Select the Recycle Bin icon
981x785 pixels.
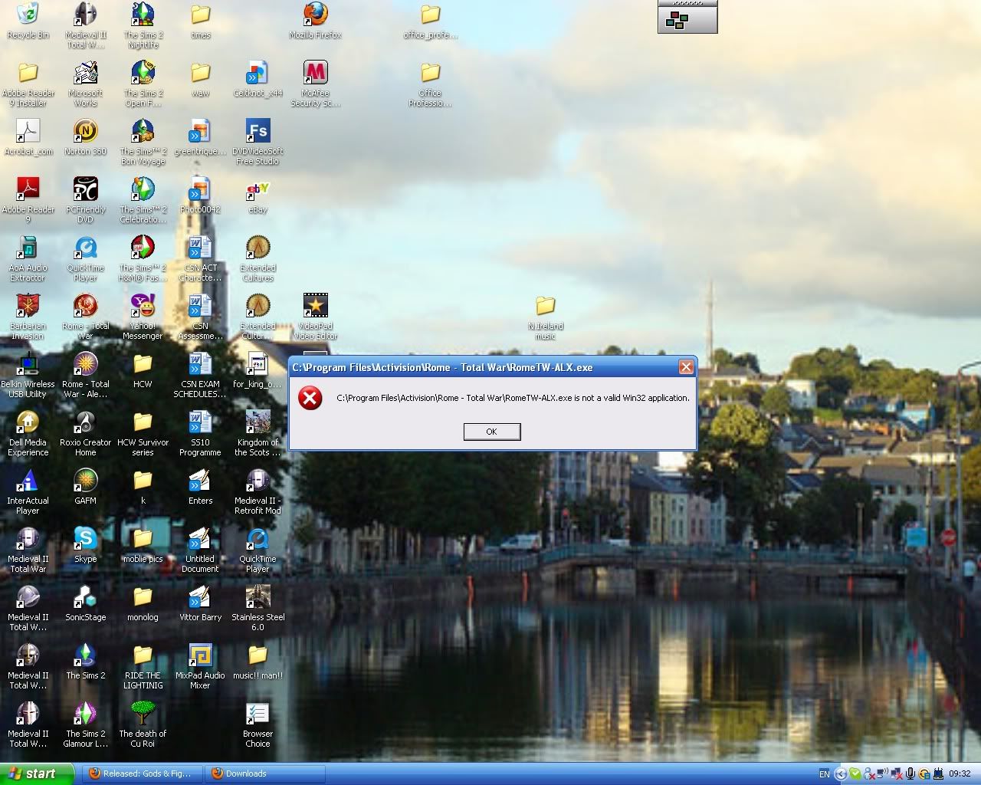[28, 15]
